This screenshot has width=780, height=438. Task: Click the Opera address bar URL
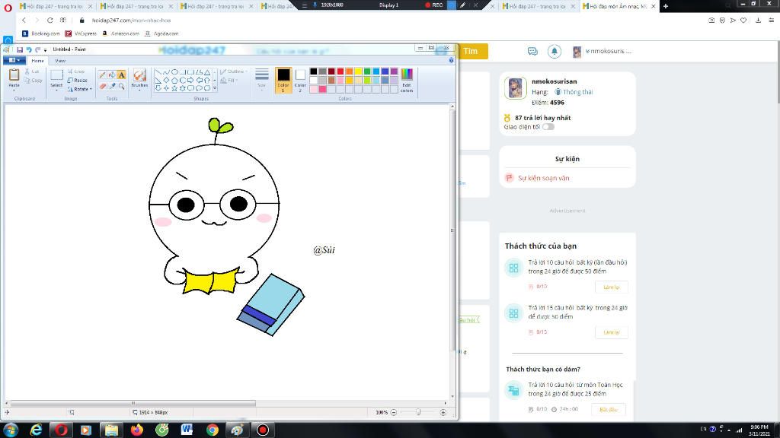click(131, 21)
